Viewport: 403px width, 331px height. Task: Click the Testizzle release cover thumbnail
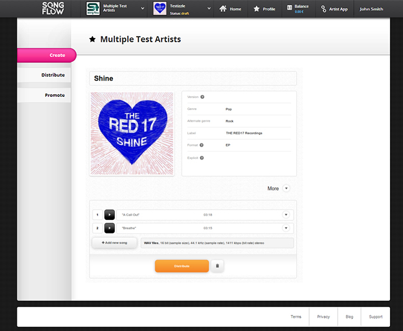(x=160, y=9)
